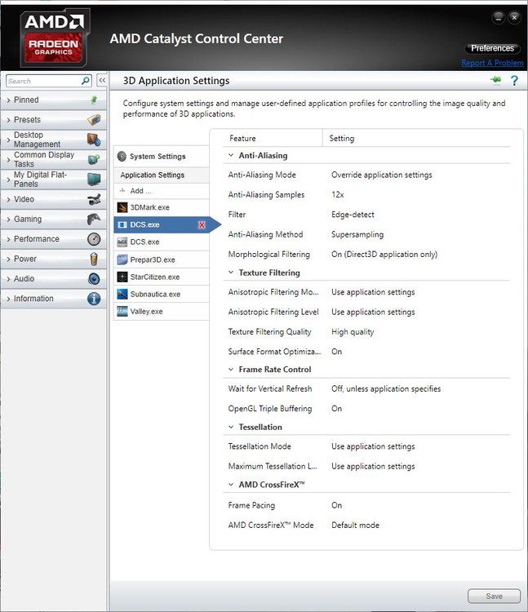Change AMD CrossFireX Mode value
Viewport: 528px width, 612px height.
[355, 526]
